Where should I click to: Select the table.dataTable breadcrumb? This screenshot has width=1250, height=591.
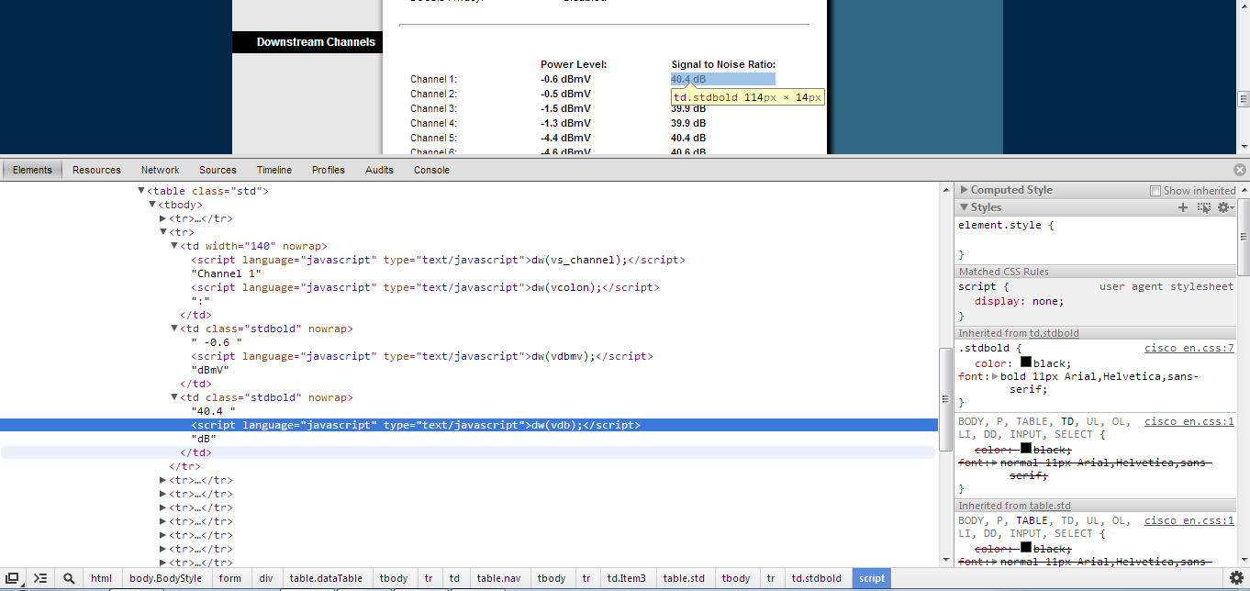point(326,578)
